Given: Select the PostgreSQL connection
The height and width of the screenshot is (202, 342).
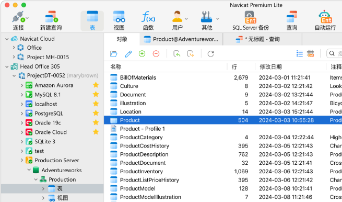Looking at the screenshot, I should (49, 114).
